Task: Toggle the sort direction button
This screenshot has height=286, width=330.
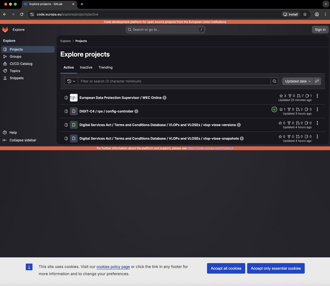Action: coord(317,81)
